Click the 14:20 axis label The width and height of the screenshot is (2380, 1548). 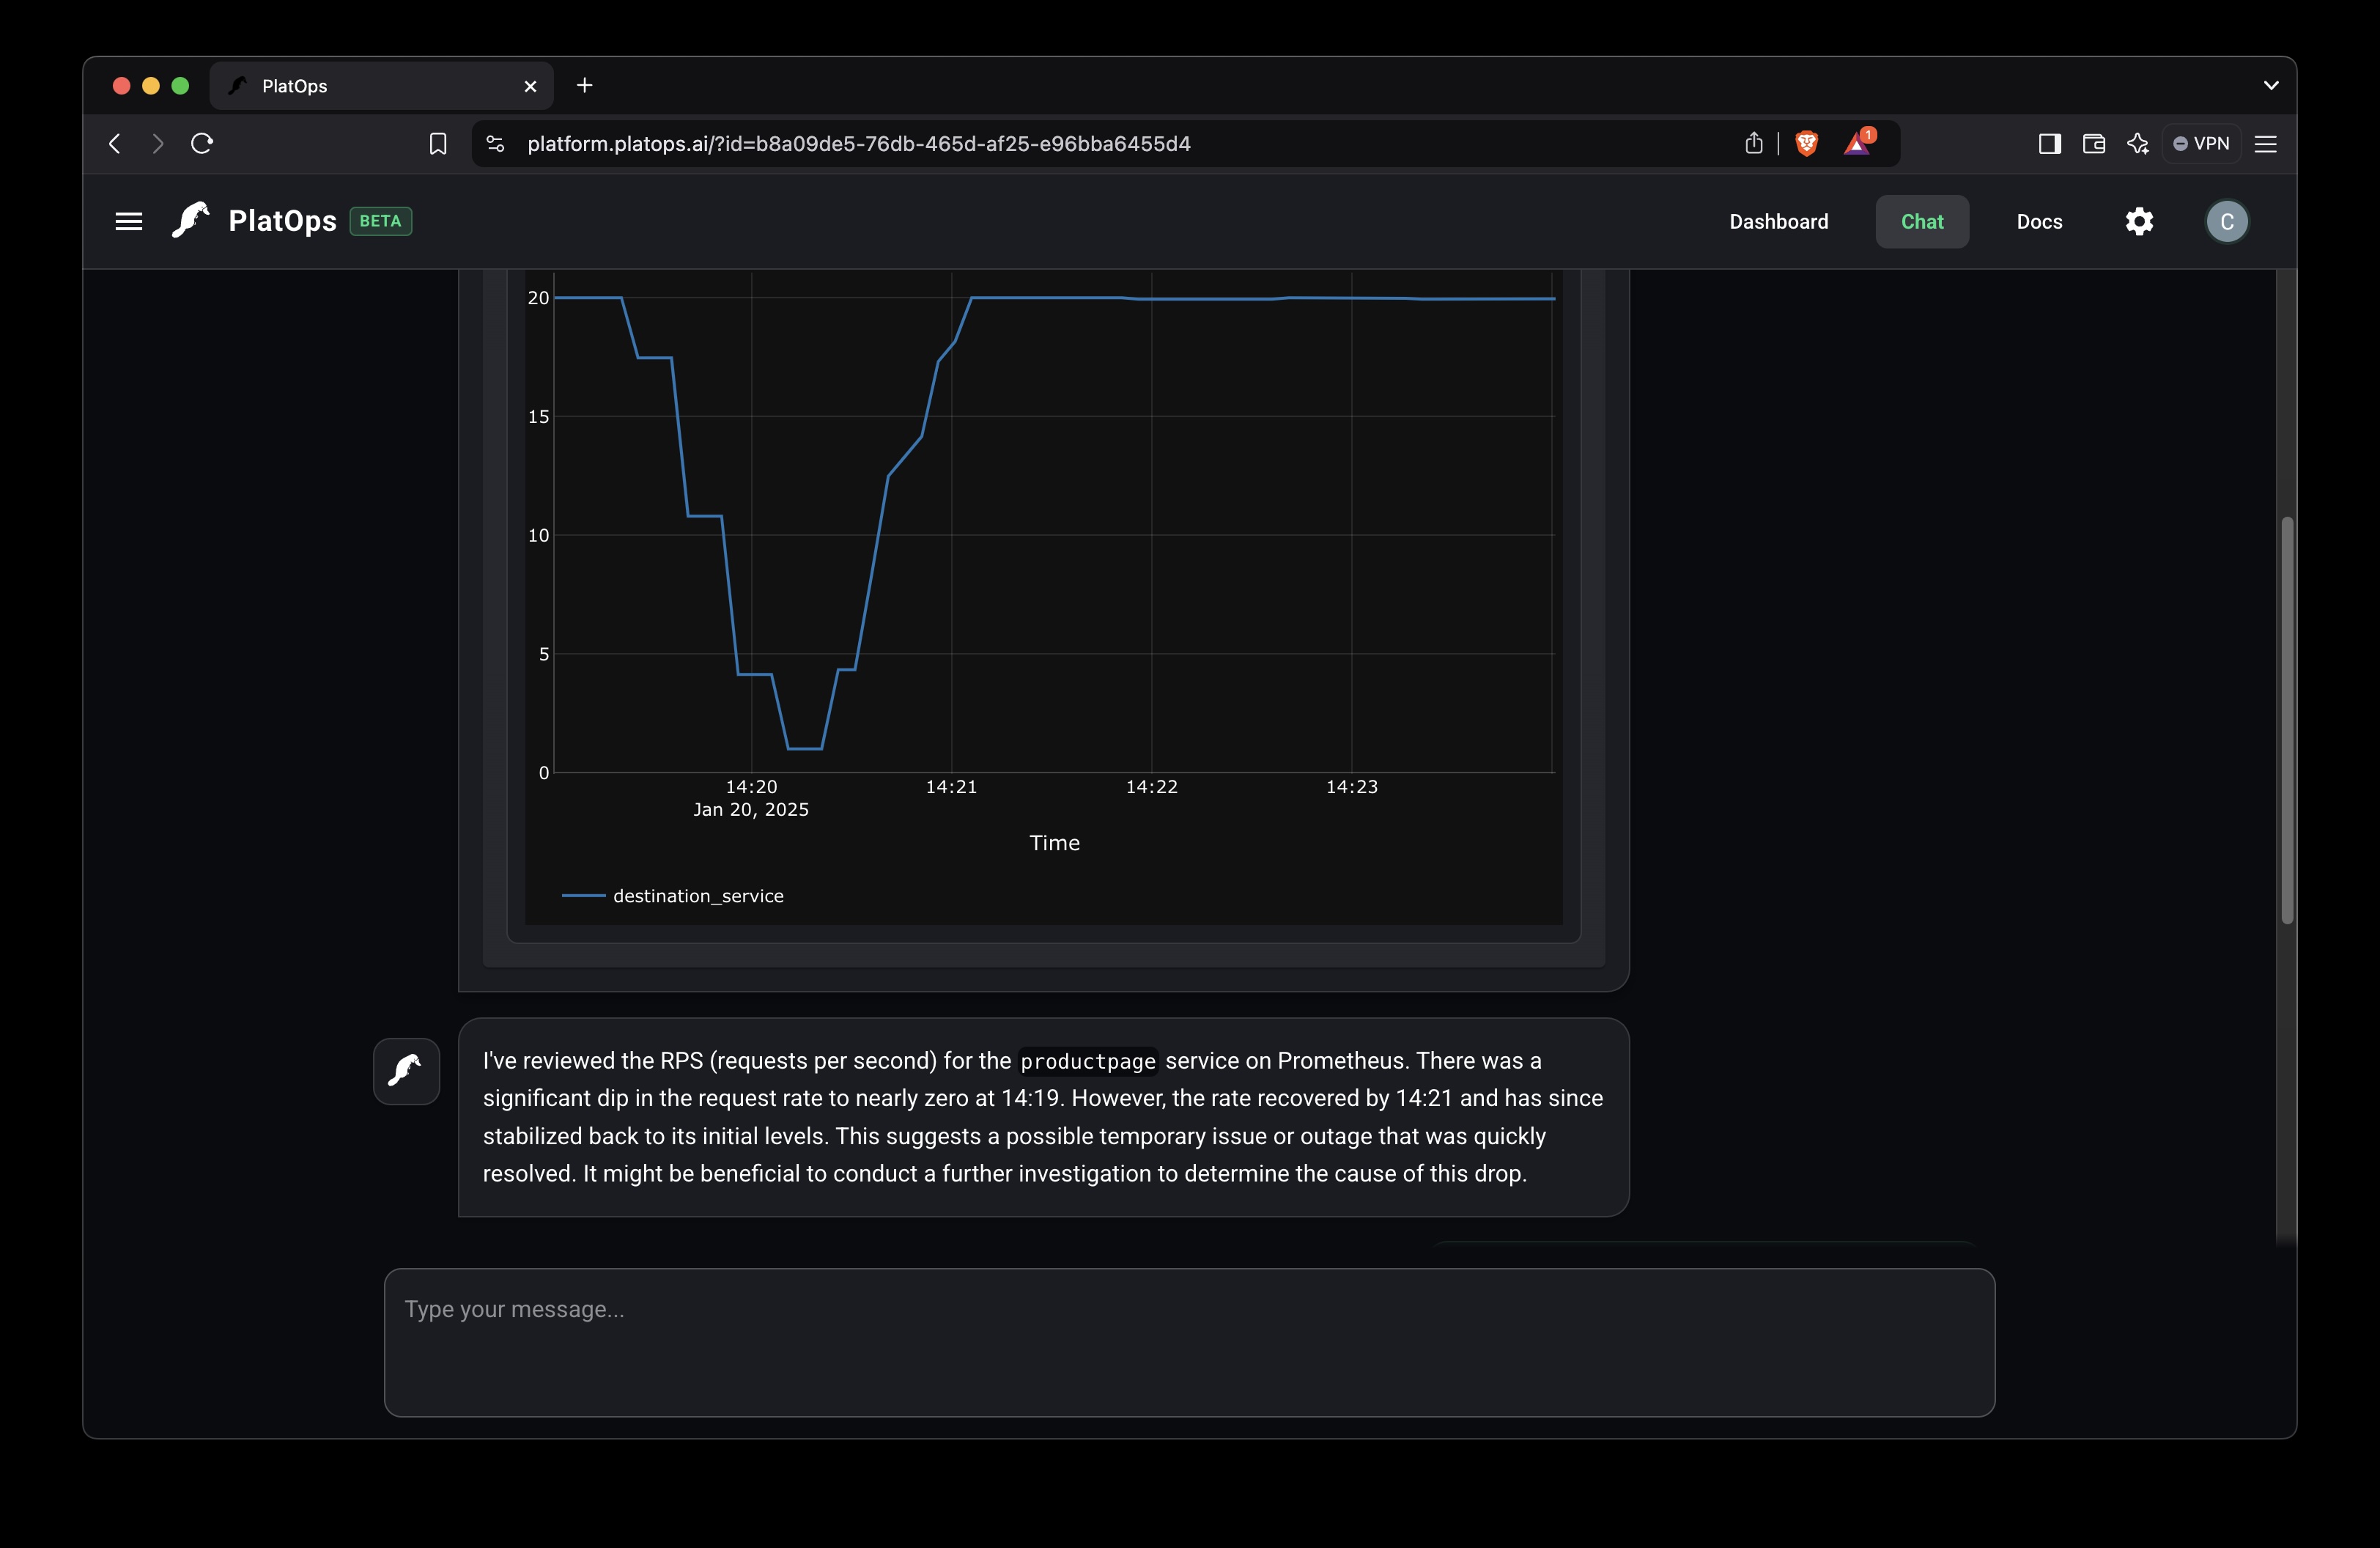tap(751, 787)
